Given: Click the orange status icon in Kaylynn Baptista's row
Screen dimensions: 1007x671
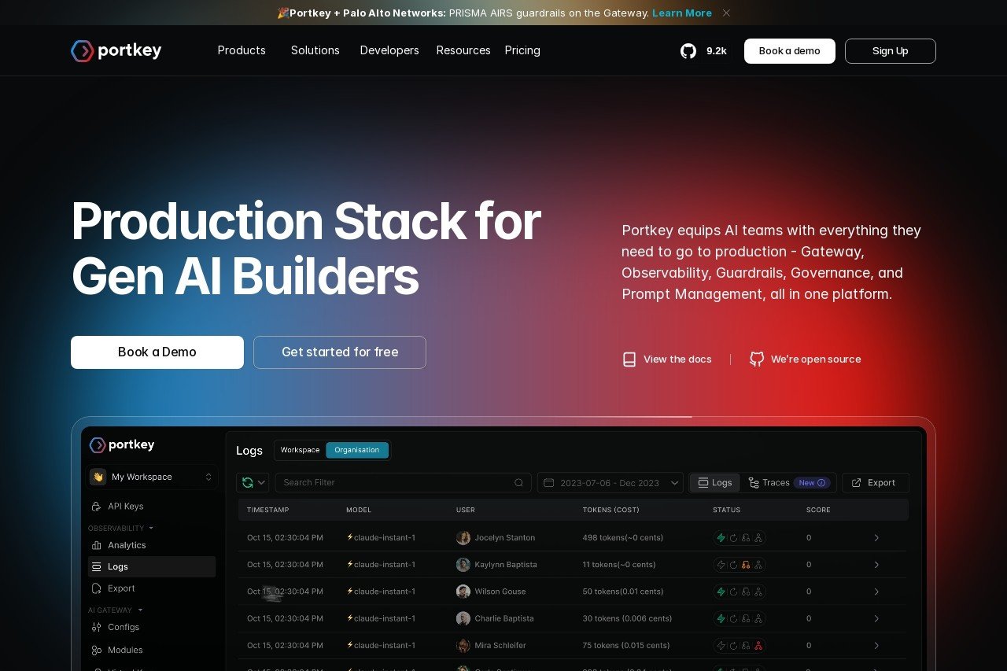Looking at the screenshot, I should coord(745,565).
